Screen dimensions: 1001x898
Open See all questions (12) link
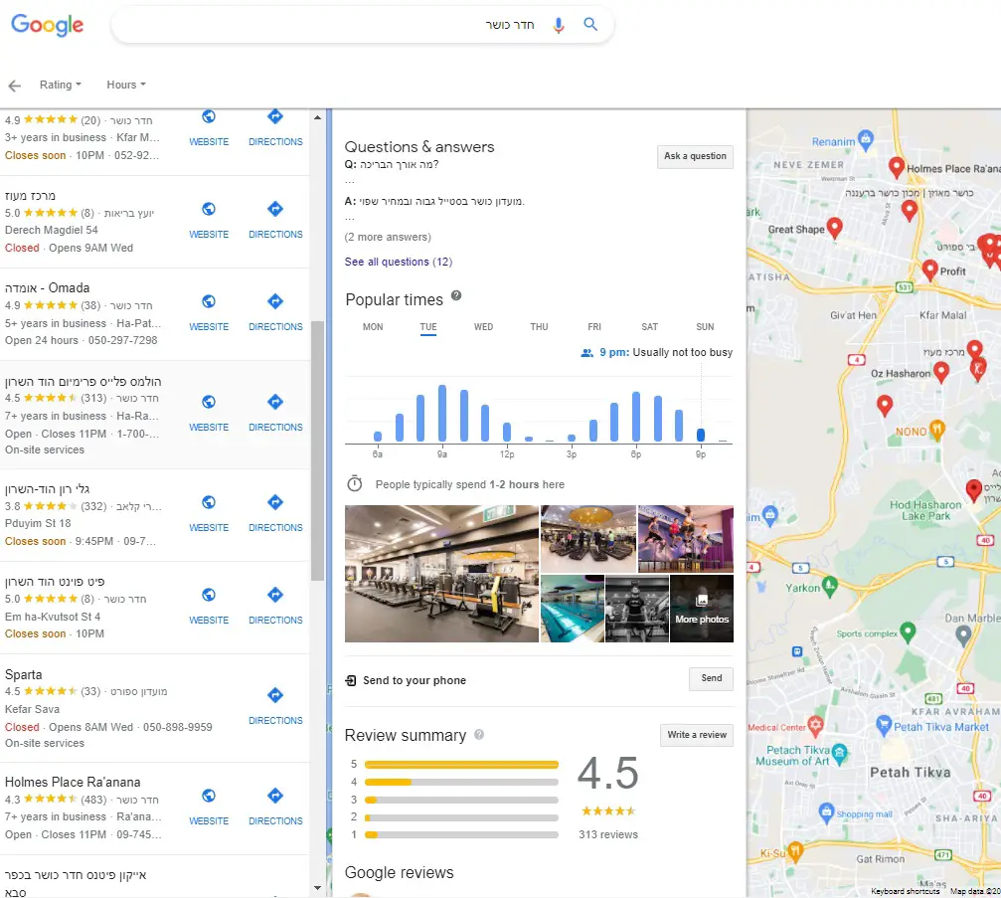point(399,262)
